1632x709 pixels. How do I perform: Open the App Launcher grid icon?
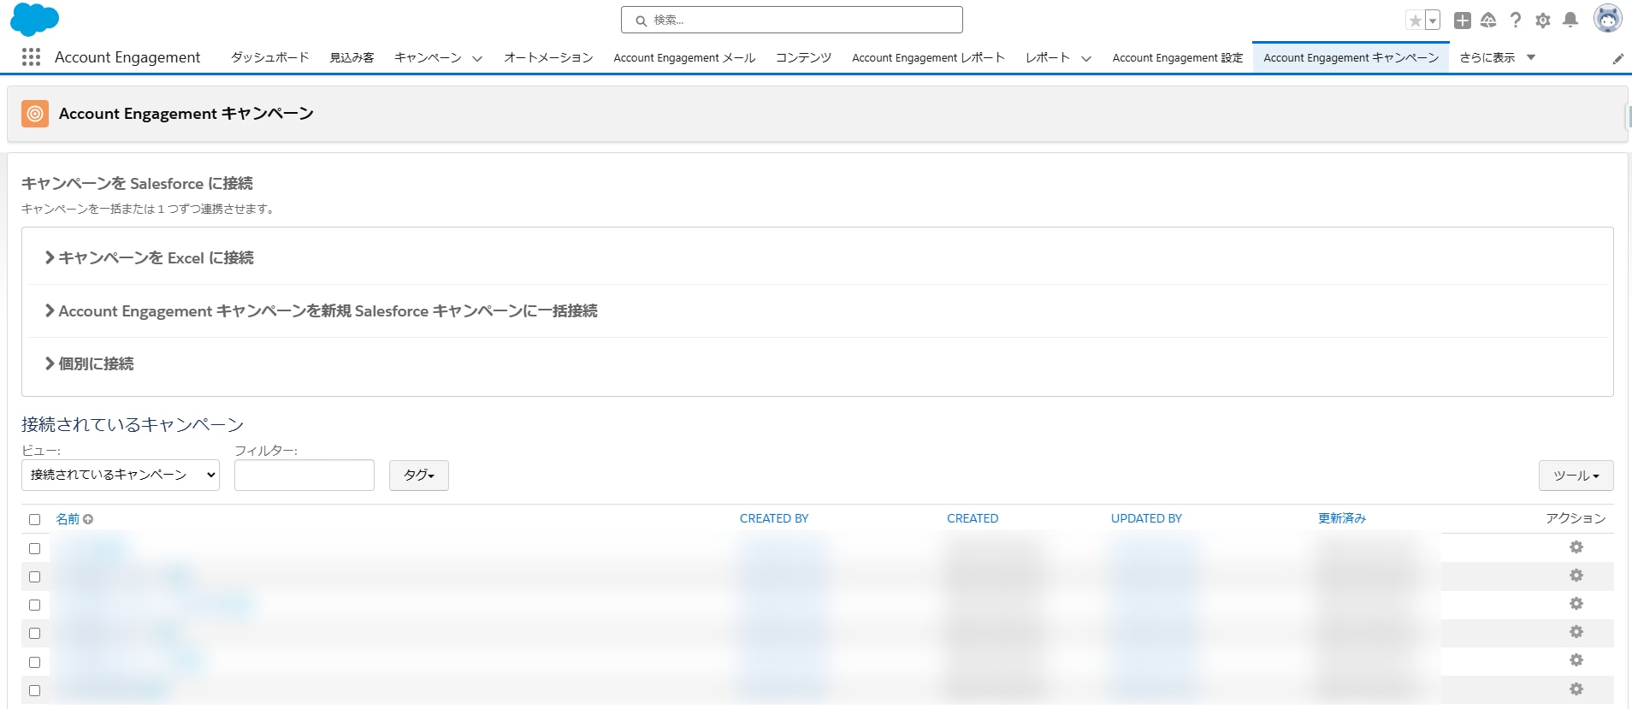[x=31, y=57]
